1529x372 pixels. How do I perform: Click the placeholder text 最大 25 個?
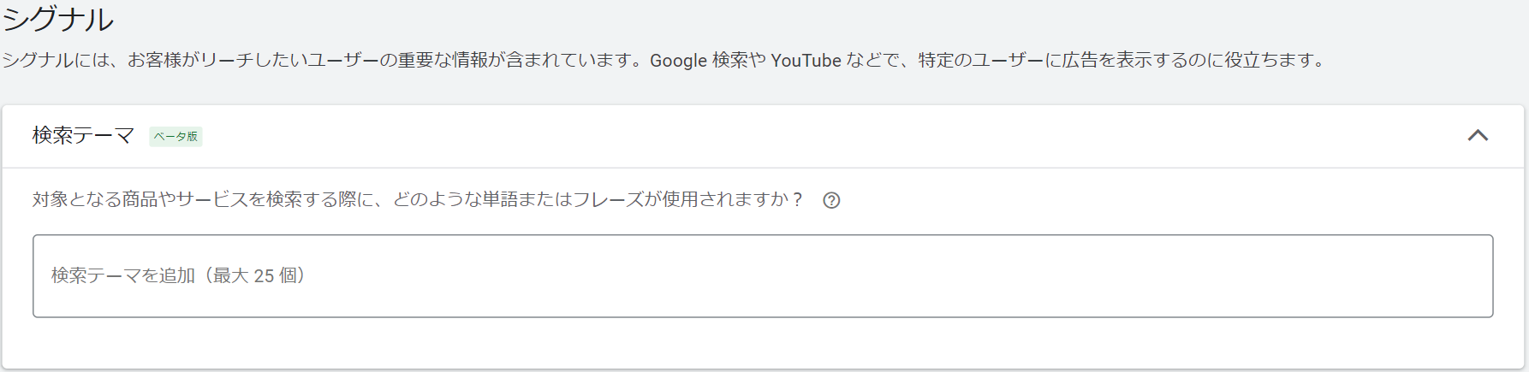coord(253,275)
